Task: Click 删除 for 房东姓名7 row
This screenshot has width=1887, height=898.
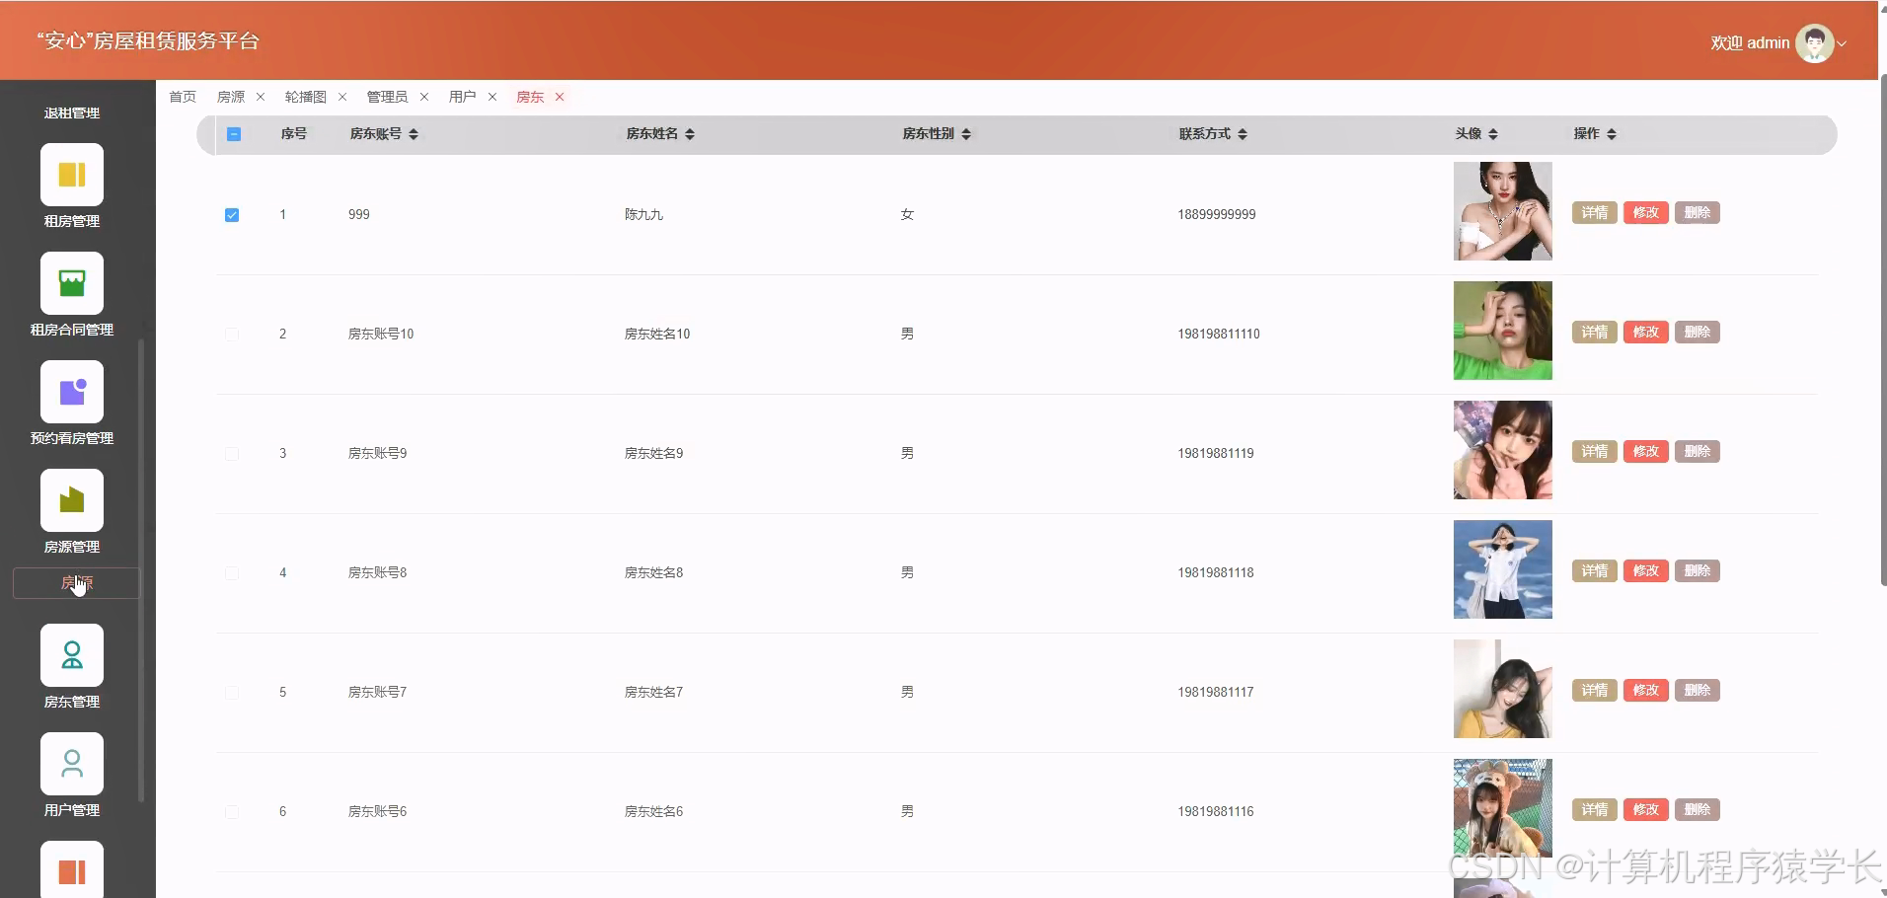Action: click(1698, 691)
